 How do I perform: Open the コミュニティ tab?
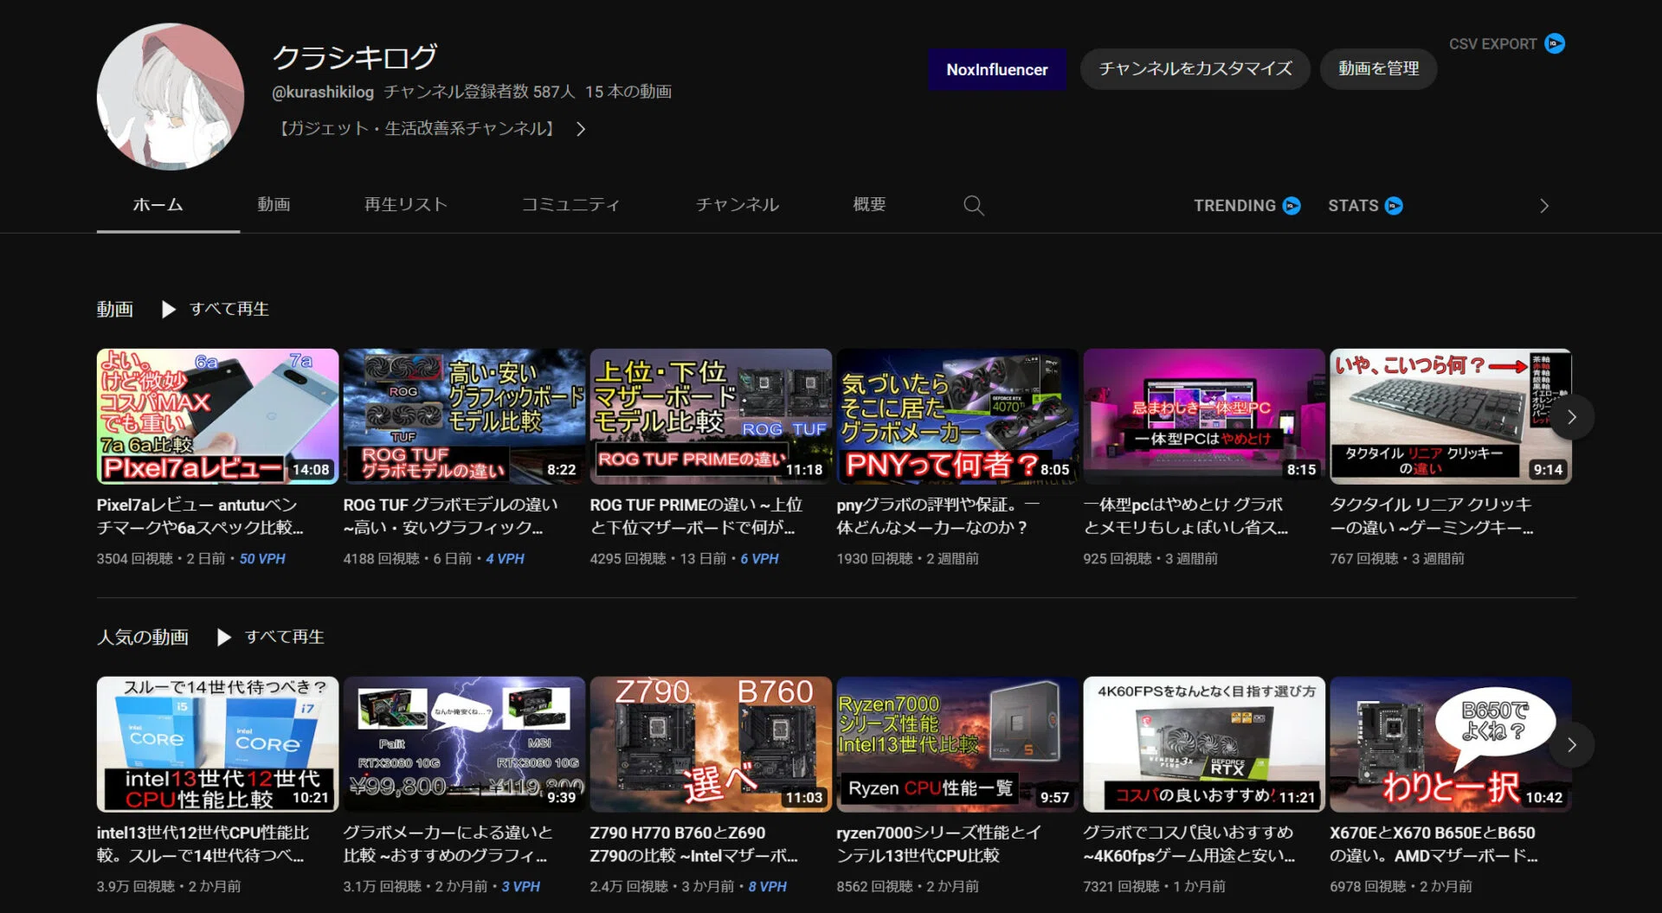[570, 205]
